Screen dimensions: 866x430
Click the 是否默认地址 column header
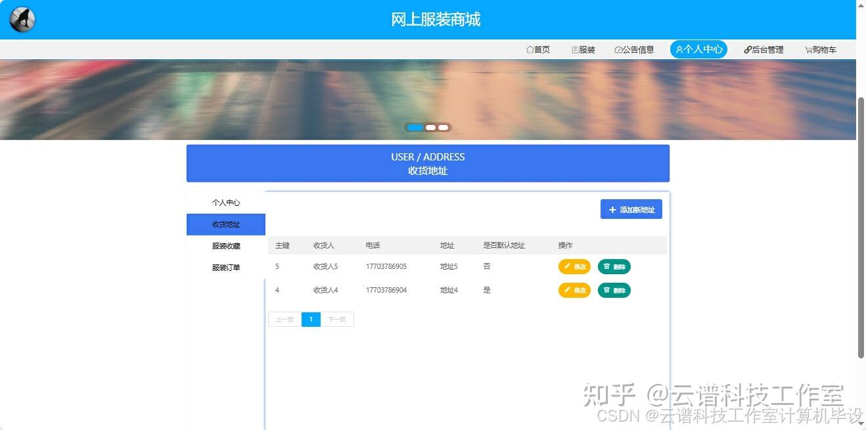[504, 245]
